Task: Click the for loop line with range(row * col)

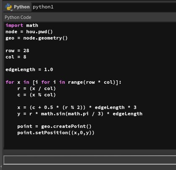Action: coord(63,82)
